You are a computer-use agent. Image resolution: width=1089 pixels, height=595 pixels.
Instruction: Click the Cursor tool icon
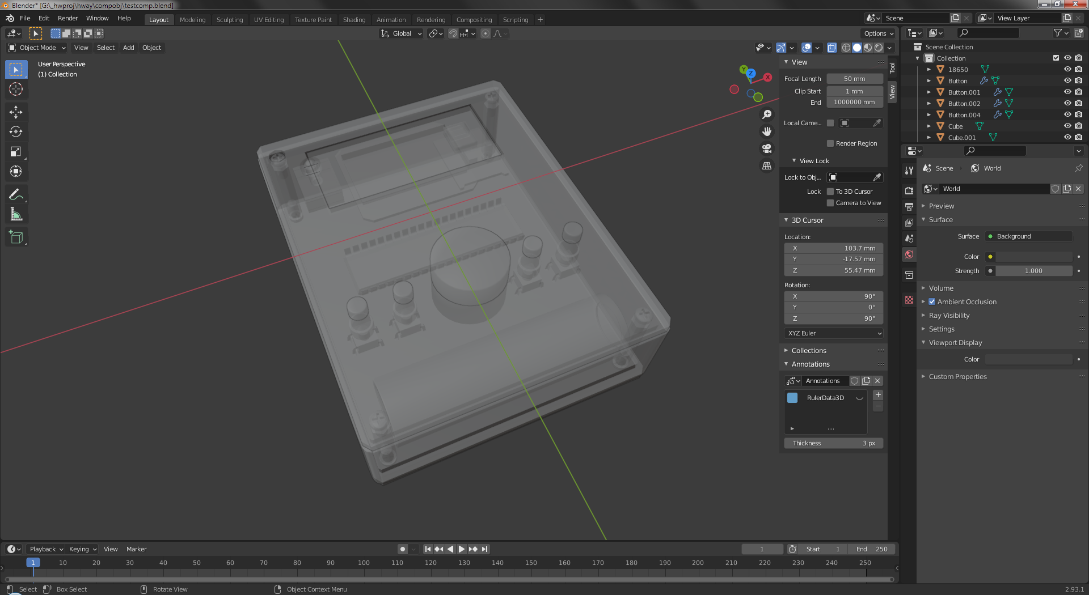point(16,89)
